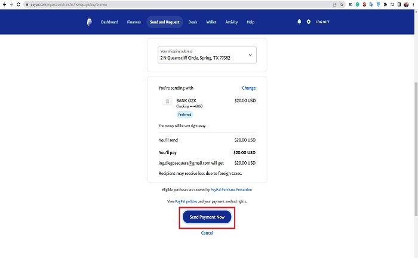Click the browser address bar URL

coord(69,4)
